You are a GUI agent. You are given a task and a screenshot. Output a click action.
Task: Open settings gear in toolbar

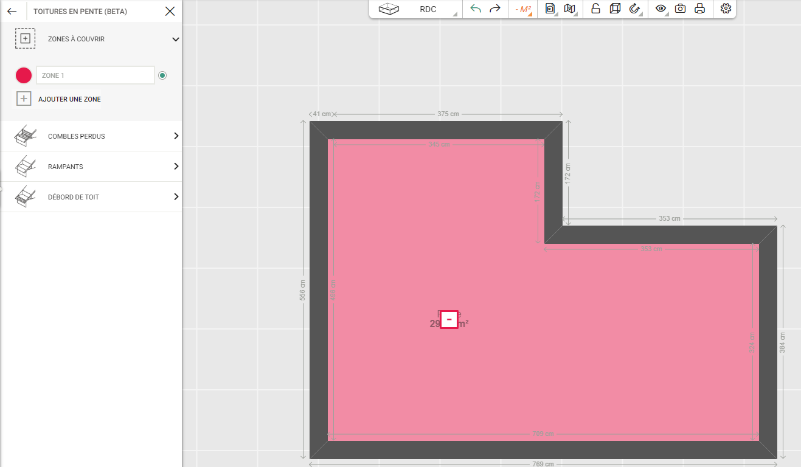point(725,9)
